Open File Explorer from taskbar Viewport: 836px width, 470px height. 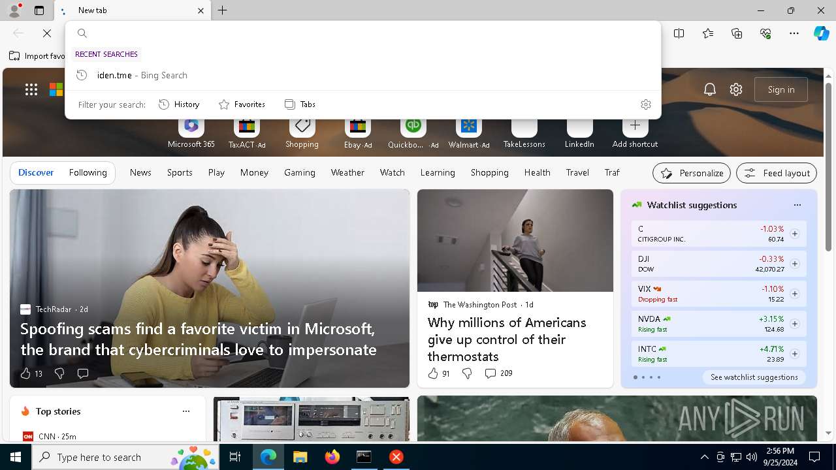coord(300,457)
